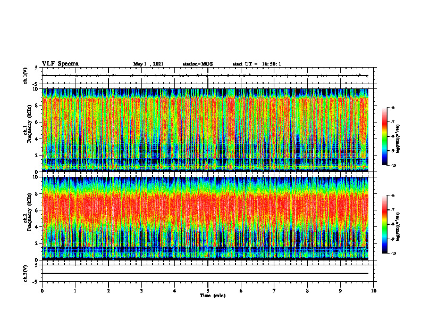Click the "-6" label on the ch.1 color scale
421x326 pixels.
392,108
